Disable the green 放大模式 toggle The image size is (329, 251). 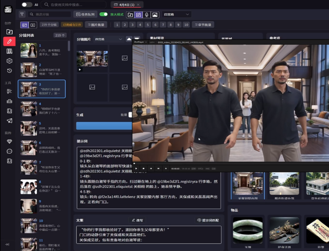click(104, 15)
